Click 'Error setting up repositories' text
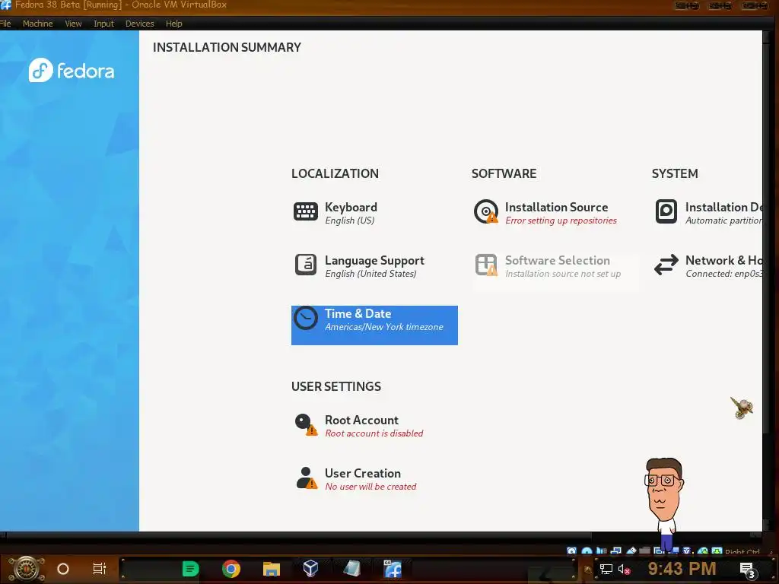This screenshot has width=779, height=584. click(x=561, y=221)
